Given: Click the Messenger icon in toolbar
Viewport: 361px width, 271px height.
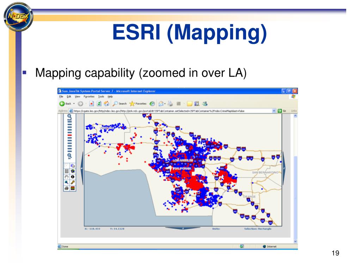Looking at the screenshot, I should (x=205, y=104).
